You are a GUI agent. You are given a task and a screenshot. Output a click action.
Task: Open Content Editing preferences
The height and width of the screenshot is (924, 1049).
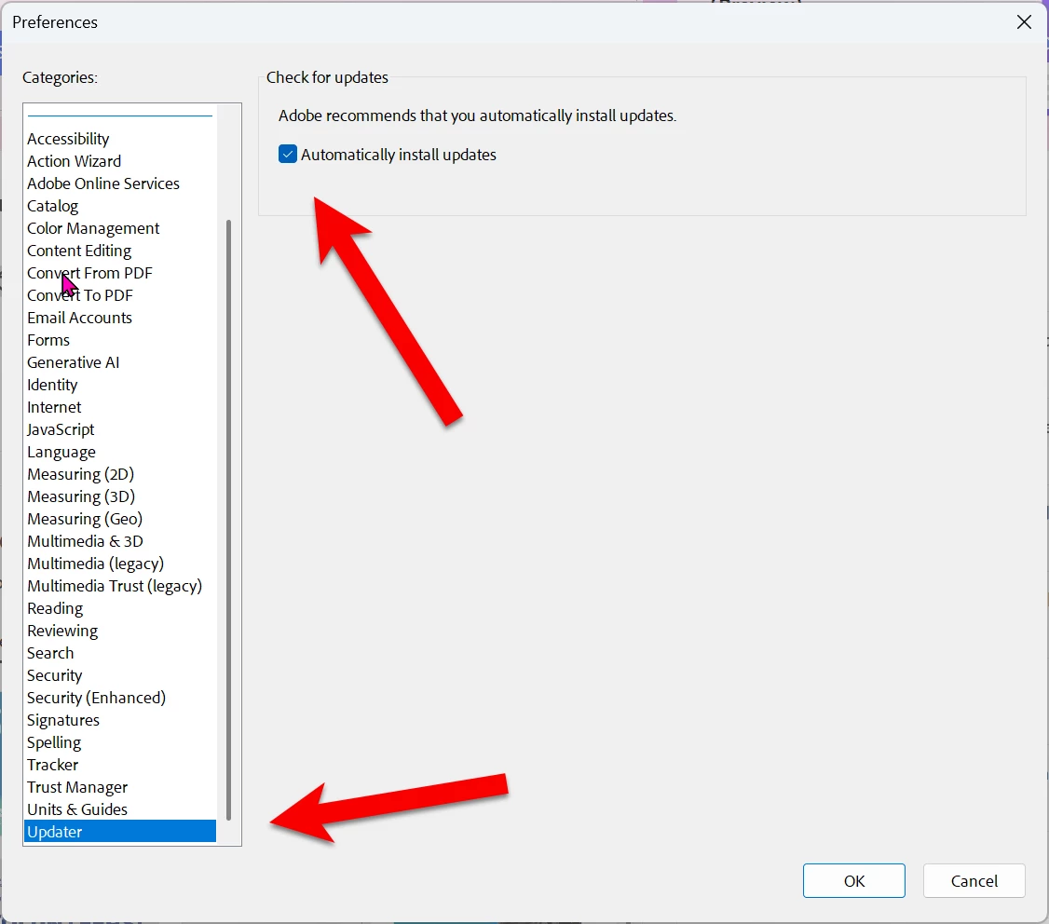pos(79,251)
